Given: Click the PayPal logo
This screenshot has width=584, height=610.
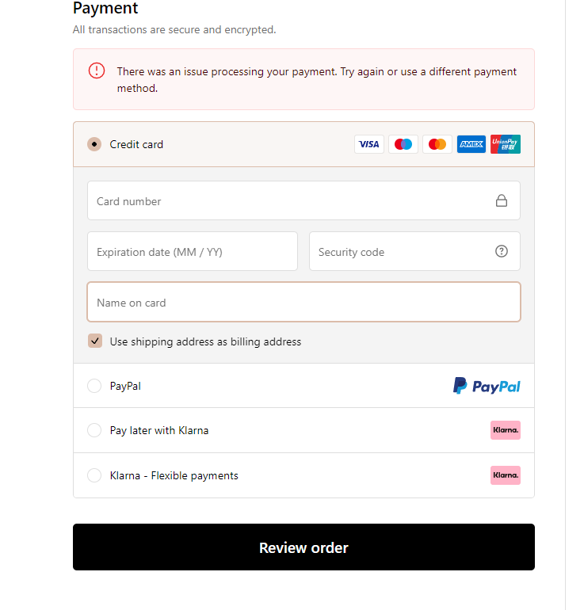Looking at the screenshot, I should coord(487,386).
